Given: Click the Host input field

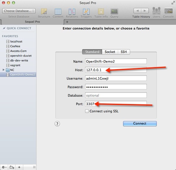Looking at the screenshot, I should 116,70.
